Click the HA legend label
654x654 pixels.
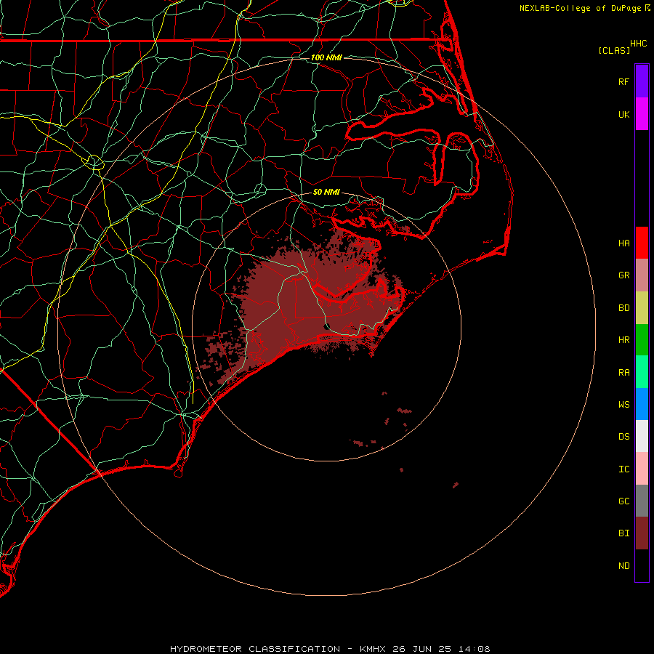(x=623, y=243)
